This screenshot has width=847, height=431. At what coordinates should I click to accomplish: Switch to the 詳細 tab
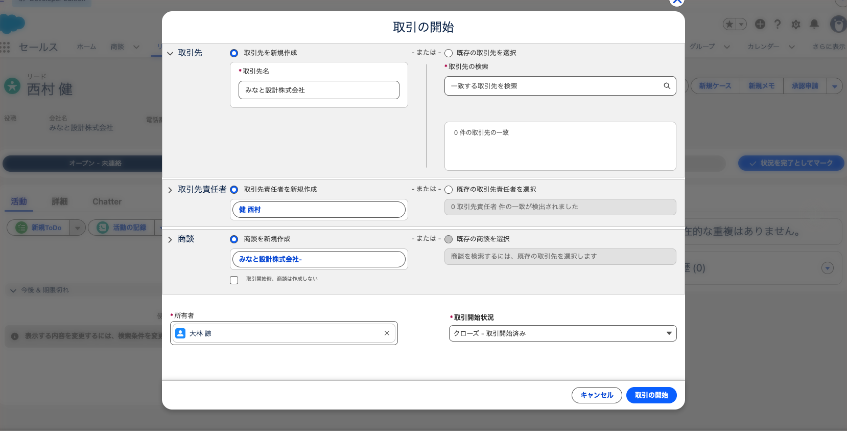(x=60, y=201)
